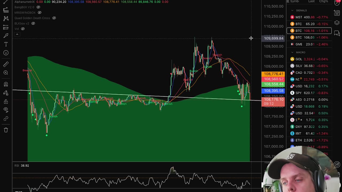
Task: Click the blue 108,395.58 price label
Action: pos(273,91)
